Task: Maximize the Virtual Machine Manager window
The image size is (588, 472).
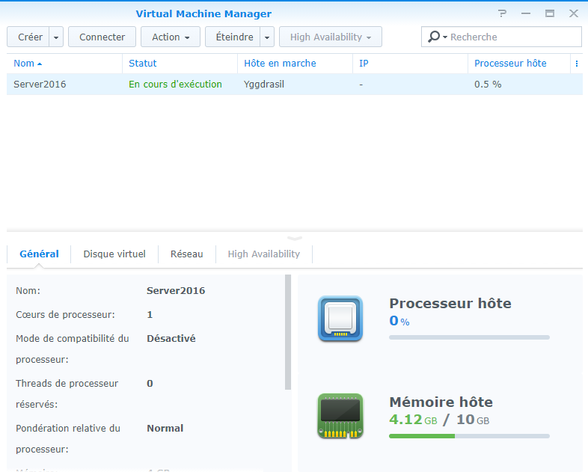Action: pos(550,13)
